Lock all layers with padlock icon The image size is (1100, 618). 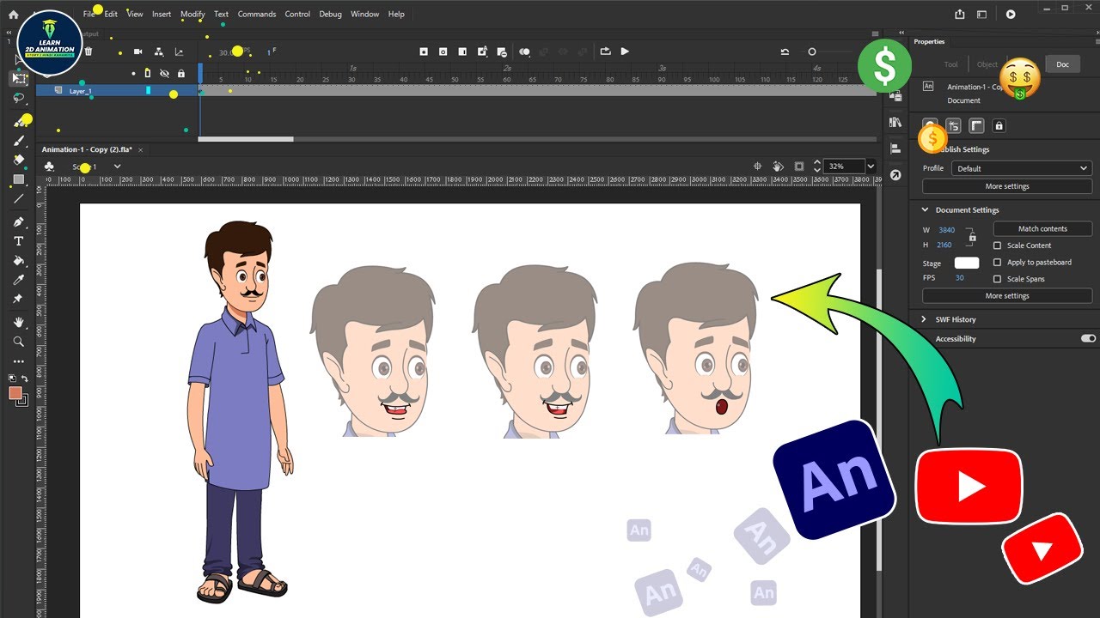coord(180,74)
